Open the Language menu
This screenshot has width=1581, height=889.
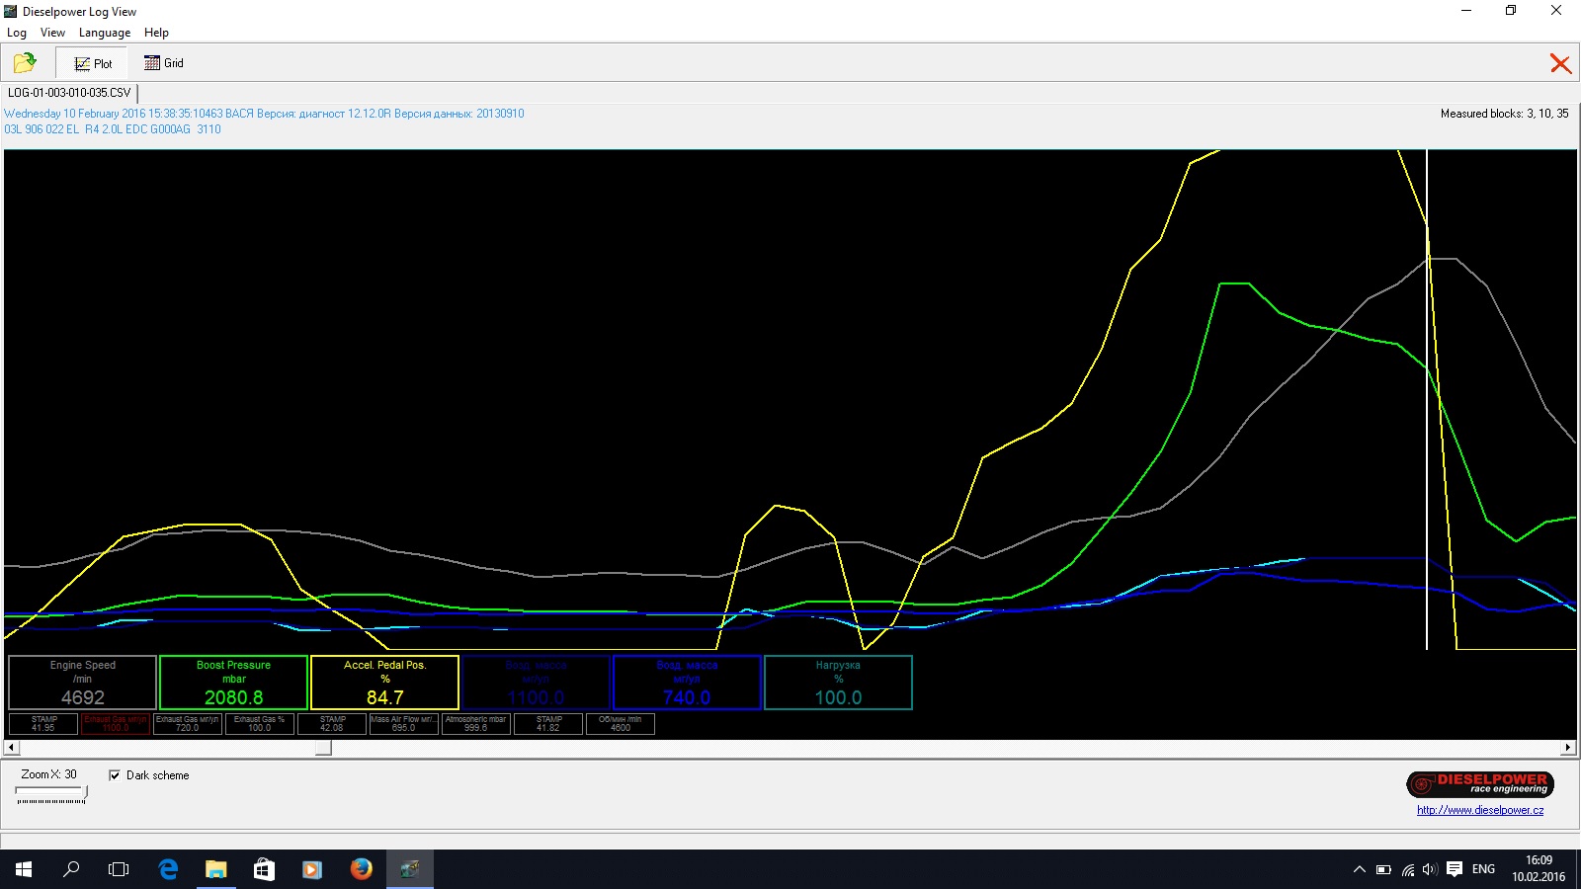point(104,33)
